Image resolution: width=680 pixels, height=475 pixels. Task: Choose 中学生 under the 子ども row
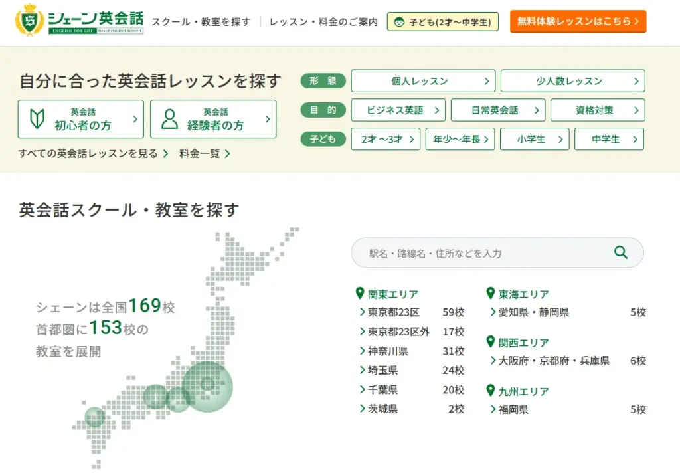(609, 139)
